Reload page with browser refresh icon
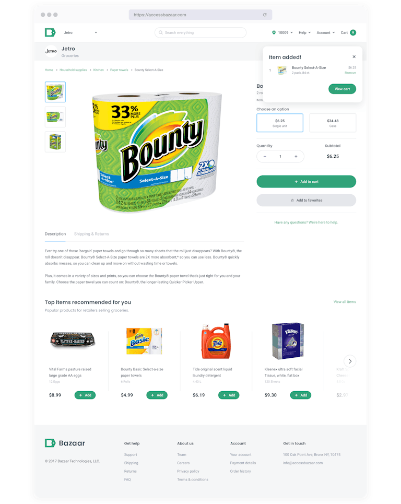Screen dimensions: 401x504 click(x=265, y=15)
